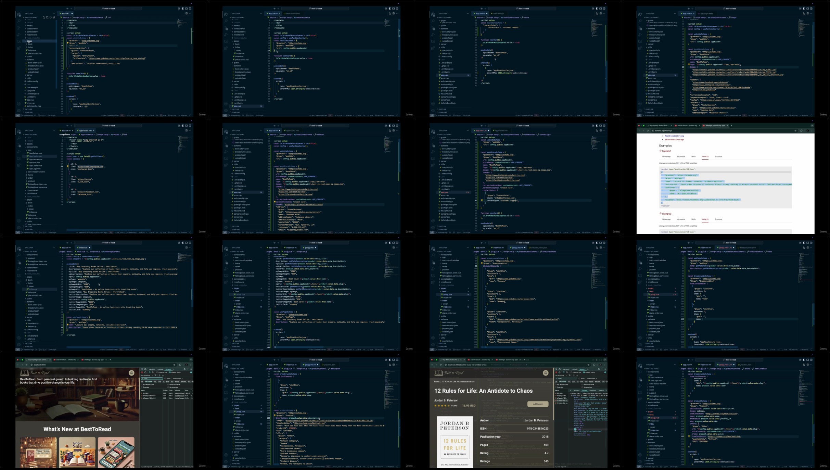Open the Console tab in the homepage DevTools
This screenshot has width=830, height=470.
160,369
